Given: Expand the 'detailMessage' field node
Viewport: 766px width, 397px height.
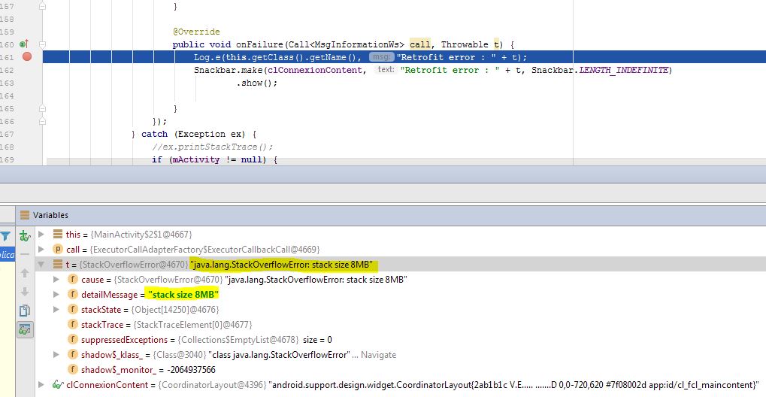Looking at the screenshot, I should coord(56,294).
